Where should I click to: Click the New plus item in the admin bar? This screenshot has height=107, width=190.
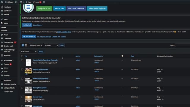(28, 2)
